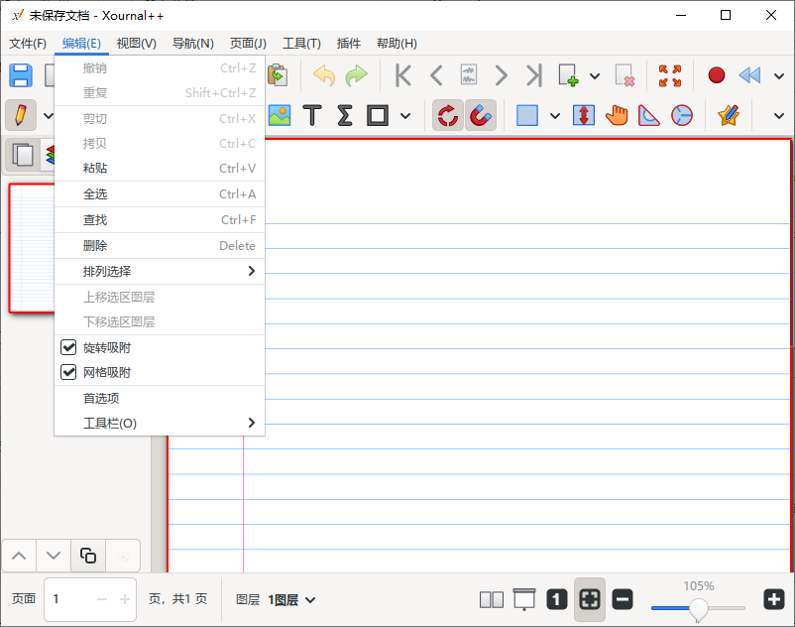Viewport: 795px width, 627px height.
Task: Toggle rotation snapping toolbar button
Action: click(448, 115)
